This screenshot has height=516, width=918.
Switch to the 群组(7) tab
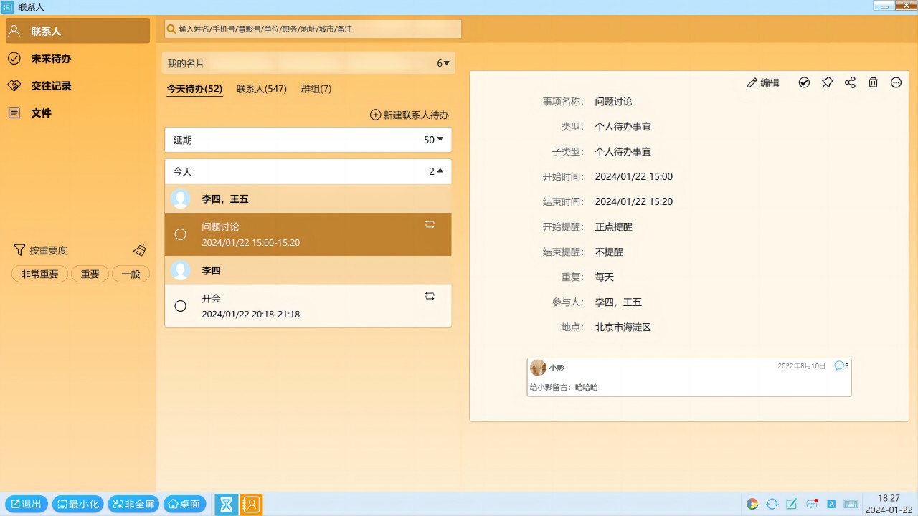click(x=316, y=88)
